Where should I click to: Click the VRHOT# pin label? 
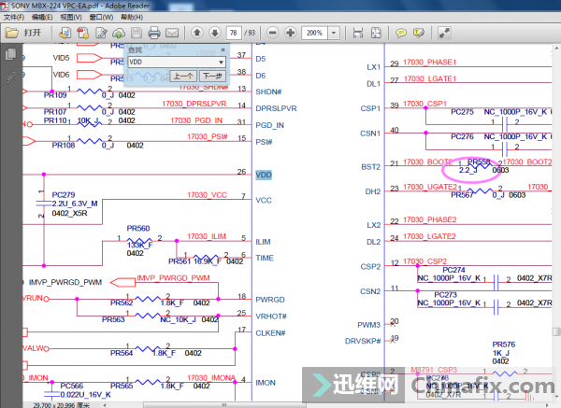click(271, 317)
